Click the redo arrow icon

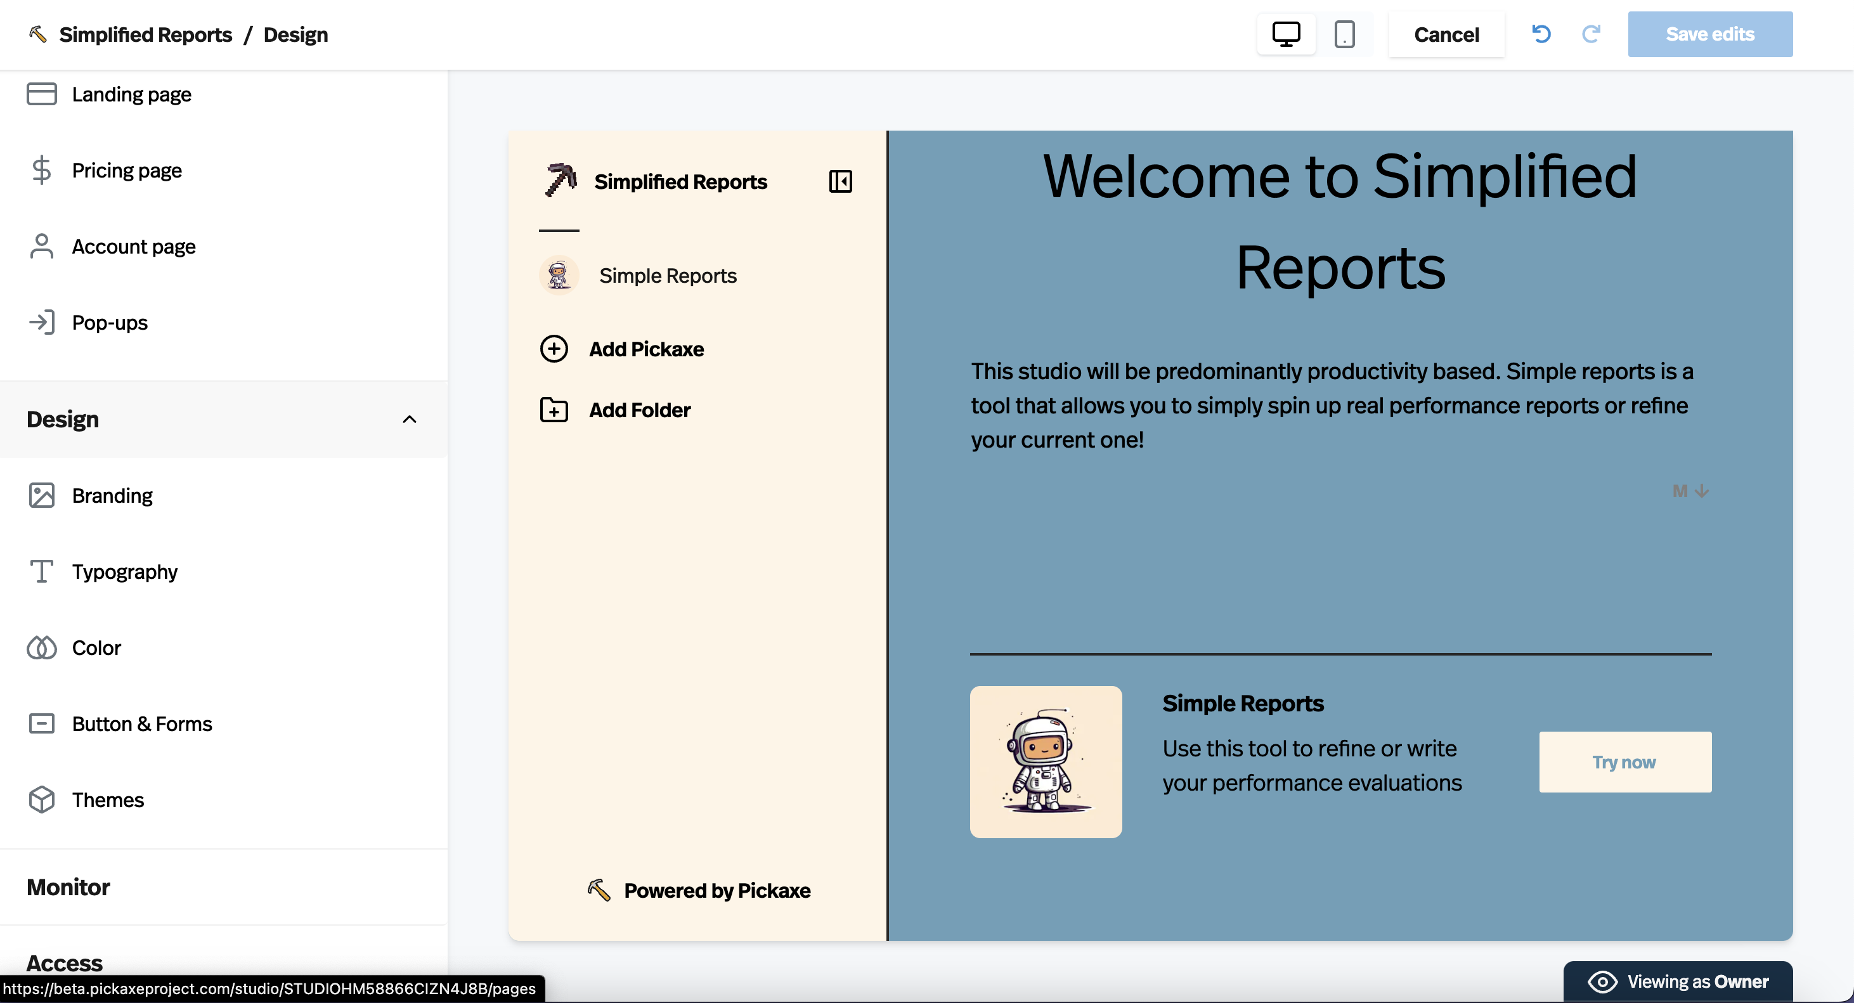tap(1591, 34)
